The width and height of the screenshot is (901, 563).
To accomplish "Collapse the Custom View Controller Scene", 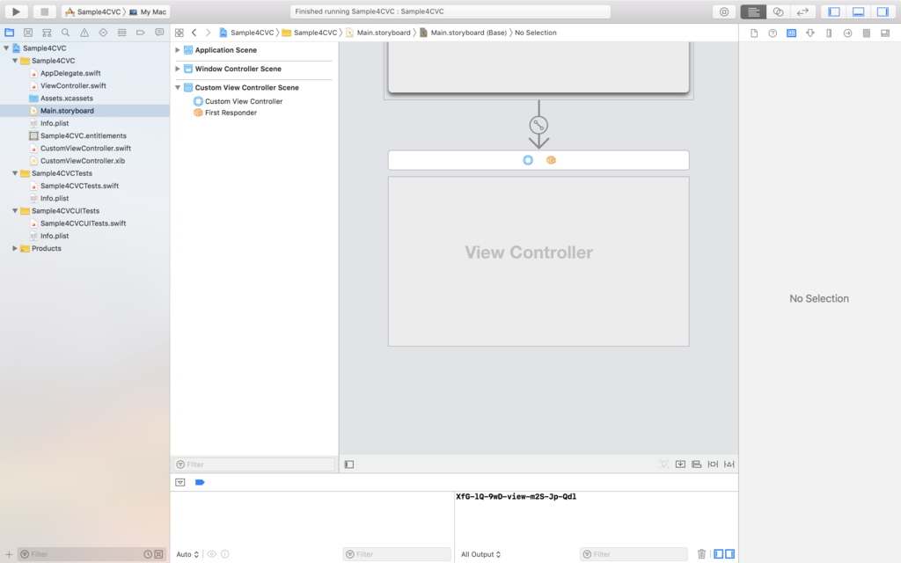I will (178, 87).
